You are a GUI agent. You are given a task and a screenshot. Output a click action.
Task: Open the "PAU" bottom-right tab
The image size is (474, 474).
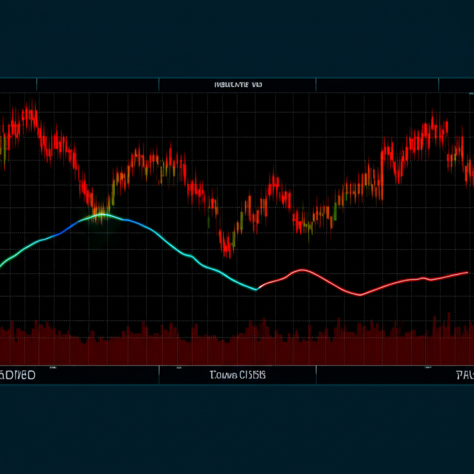coord(464,375)
